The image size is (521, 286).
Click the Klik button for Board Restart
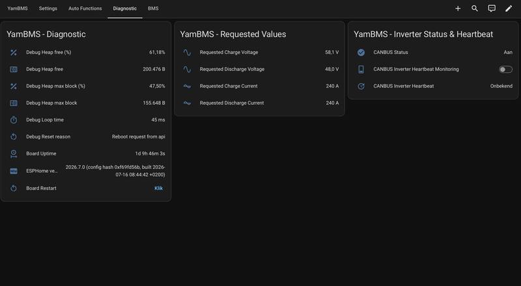coord(158,188)
